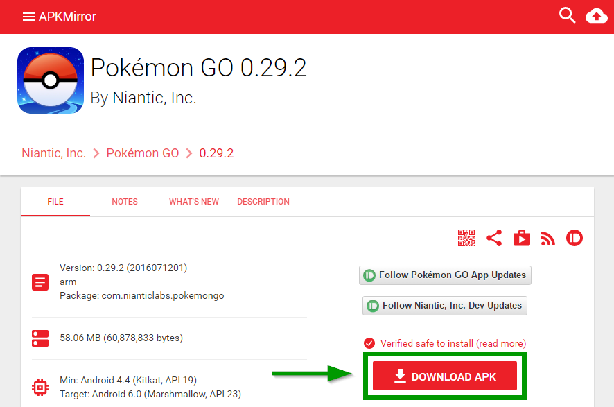This screenshot has height=407, width=614.
Task: Click the search magnifier icon
Action: (x=567, y=16)
